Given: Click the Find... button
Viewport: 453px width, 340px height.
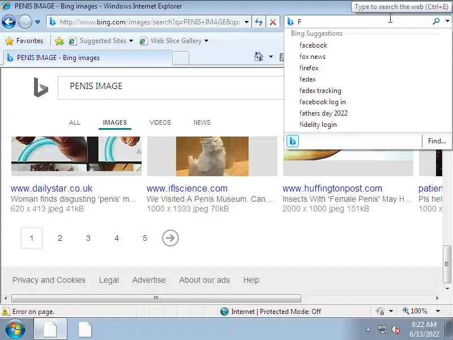Looking at the screenshot, I should (x=437, y=141).
